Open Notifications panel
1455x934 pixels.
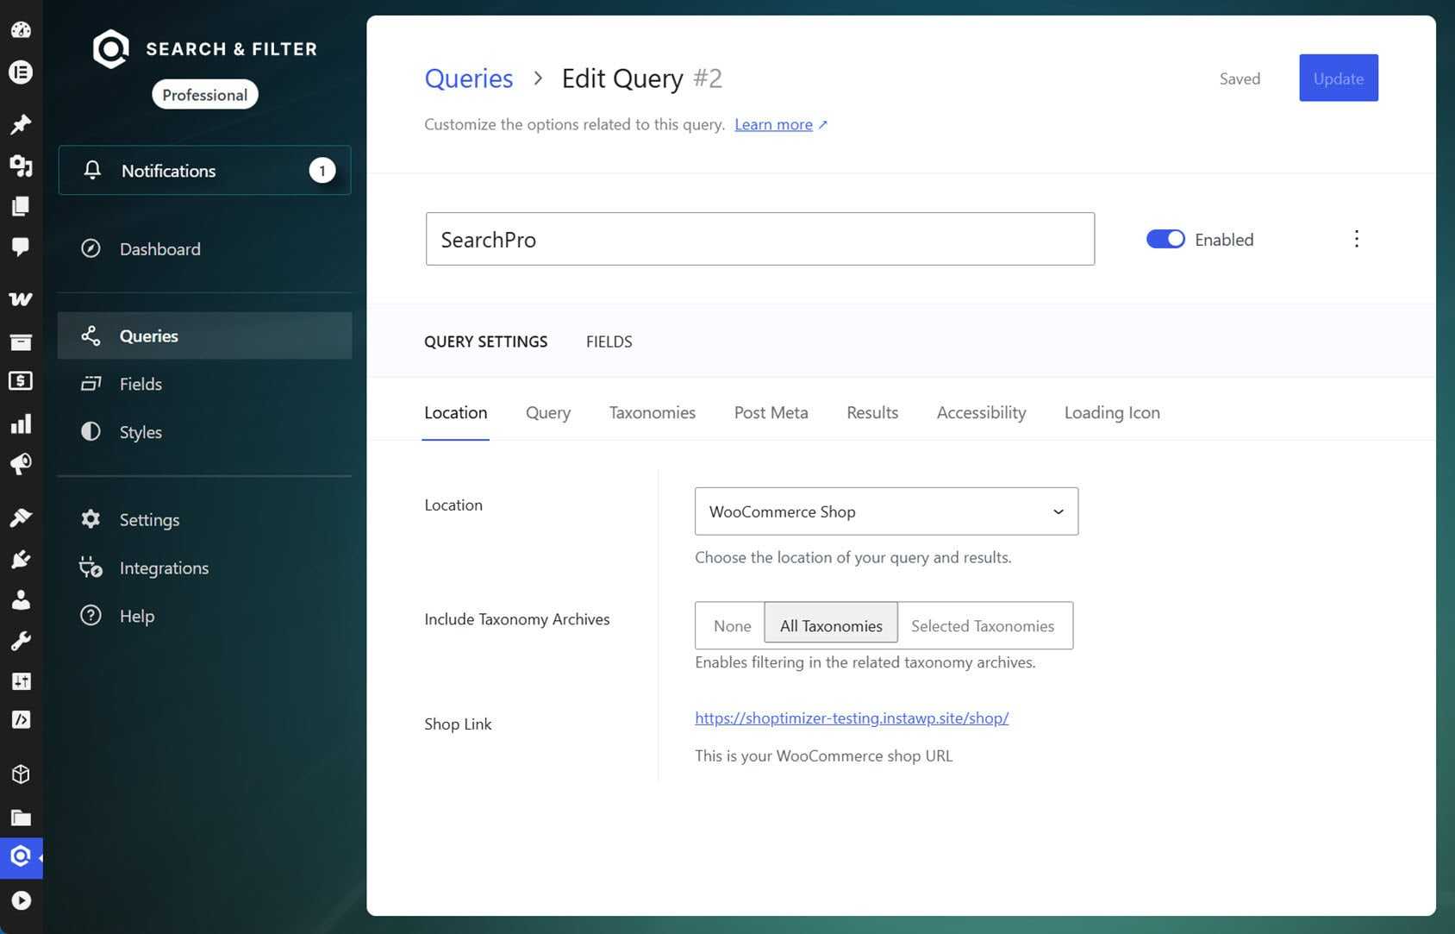pos(204,170)
